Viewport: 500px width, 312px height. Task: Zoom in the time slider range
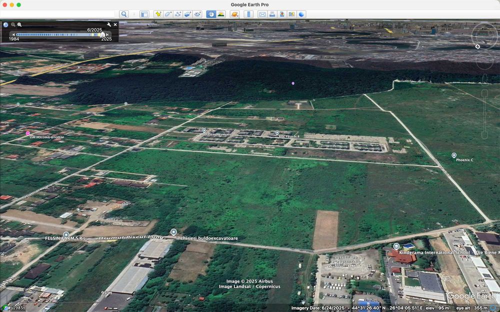pos(19,24)
